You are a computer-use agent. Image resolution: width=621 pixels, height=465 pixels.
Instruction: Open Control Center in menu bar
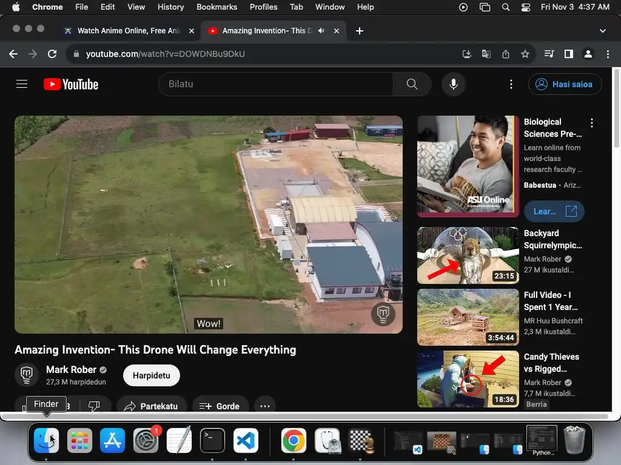(x=526, y=7)
